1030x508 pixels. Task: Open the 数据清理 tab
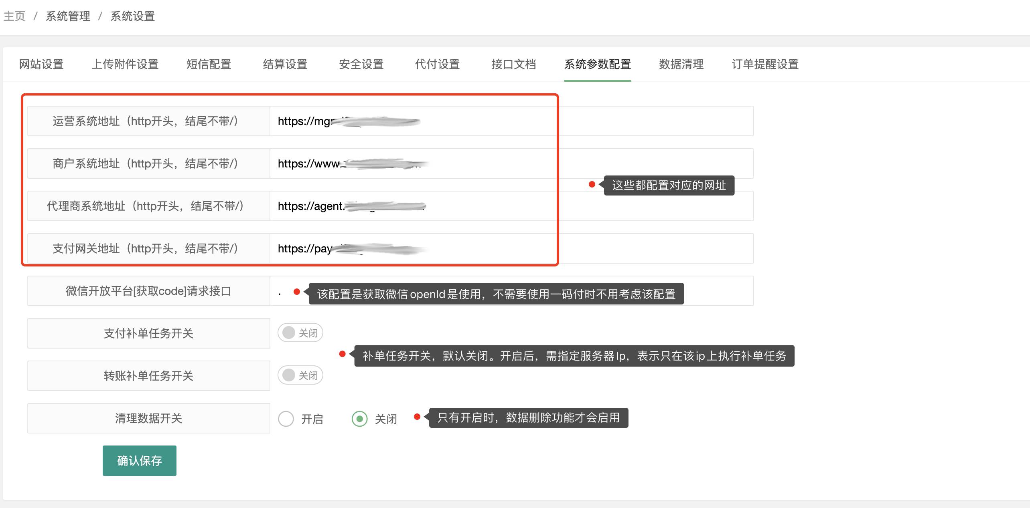[681, 64]
